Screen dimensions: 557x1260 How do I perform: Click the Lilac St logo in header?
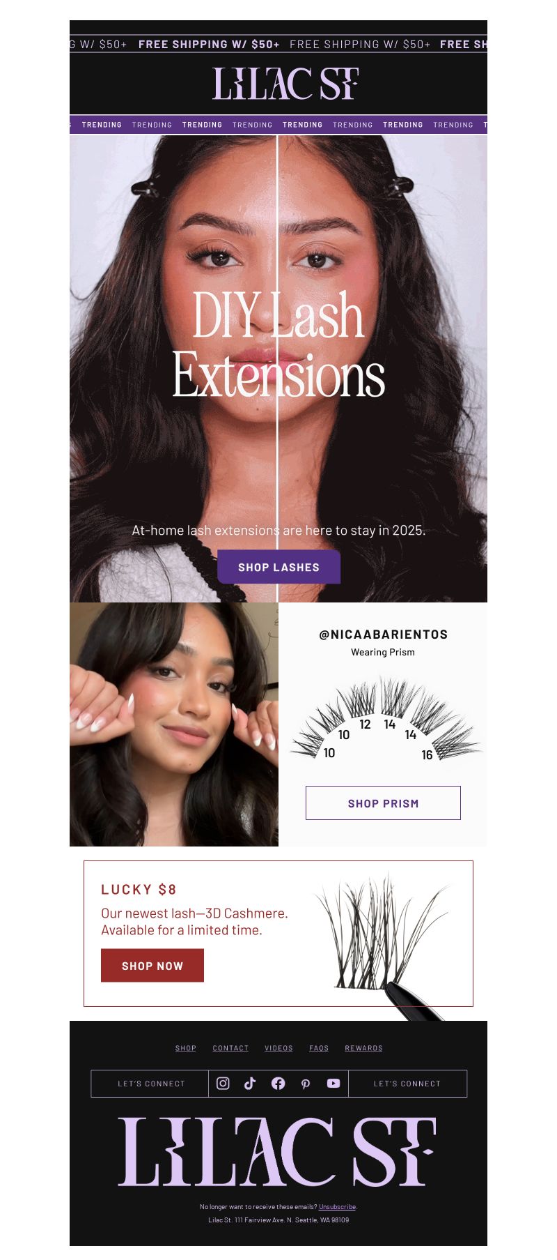pos(285,84)
